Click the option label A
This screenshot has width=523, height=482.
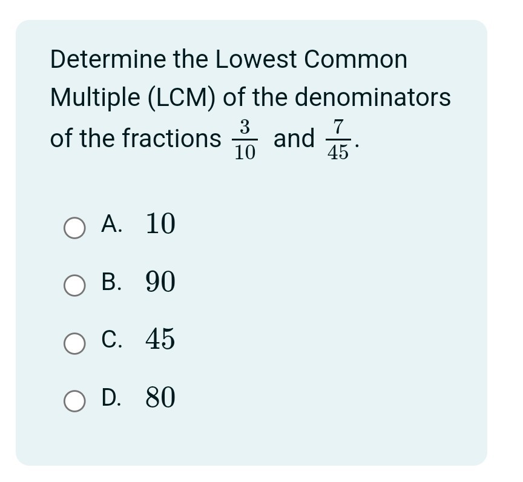click(x=110, y=225)
